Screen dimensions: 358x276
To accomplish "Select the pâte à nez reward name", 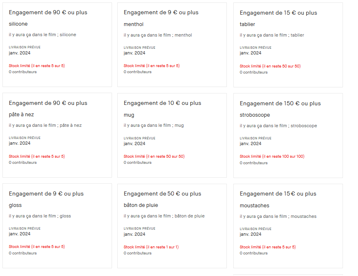I will tap(21, 115).
